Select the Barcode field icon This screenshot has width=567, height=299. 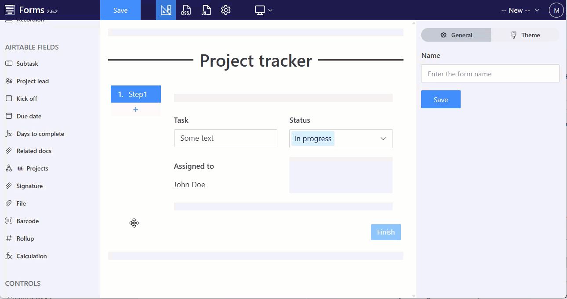9,221
